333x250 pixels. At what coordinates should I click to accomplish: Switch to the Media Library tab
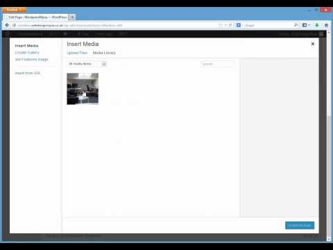(x=104, y=53)
